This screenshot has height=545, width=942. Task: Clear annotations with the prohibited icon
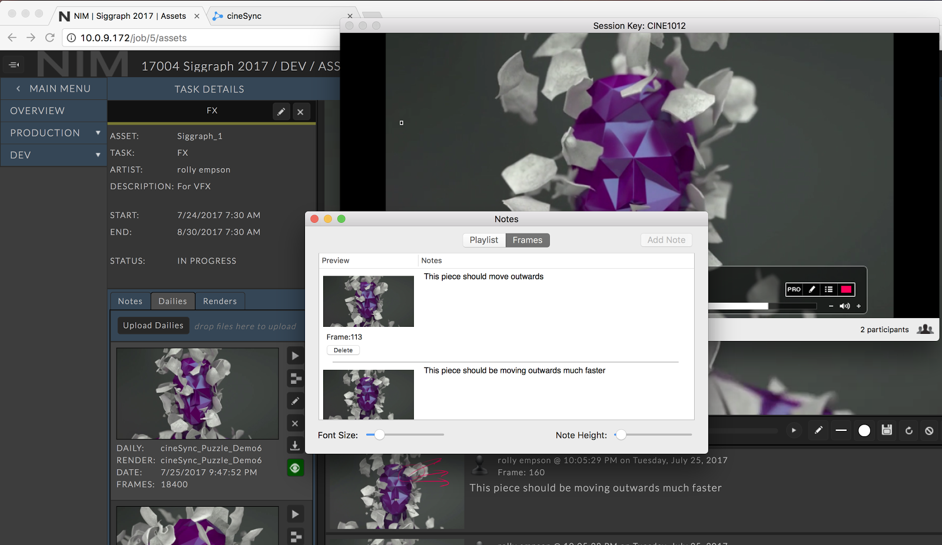click(929, 430)
